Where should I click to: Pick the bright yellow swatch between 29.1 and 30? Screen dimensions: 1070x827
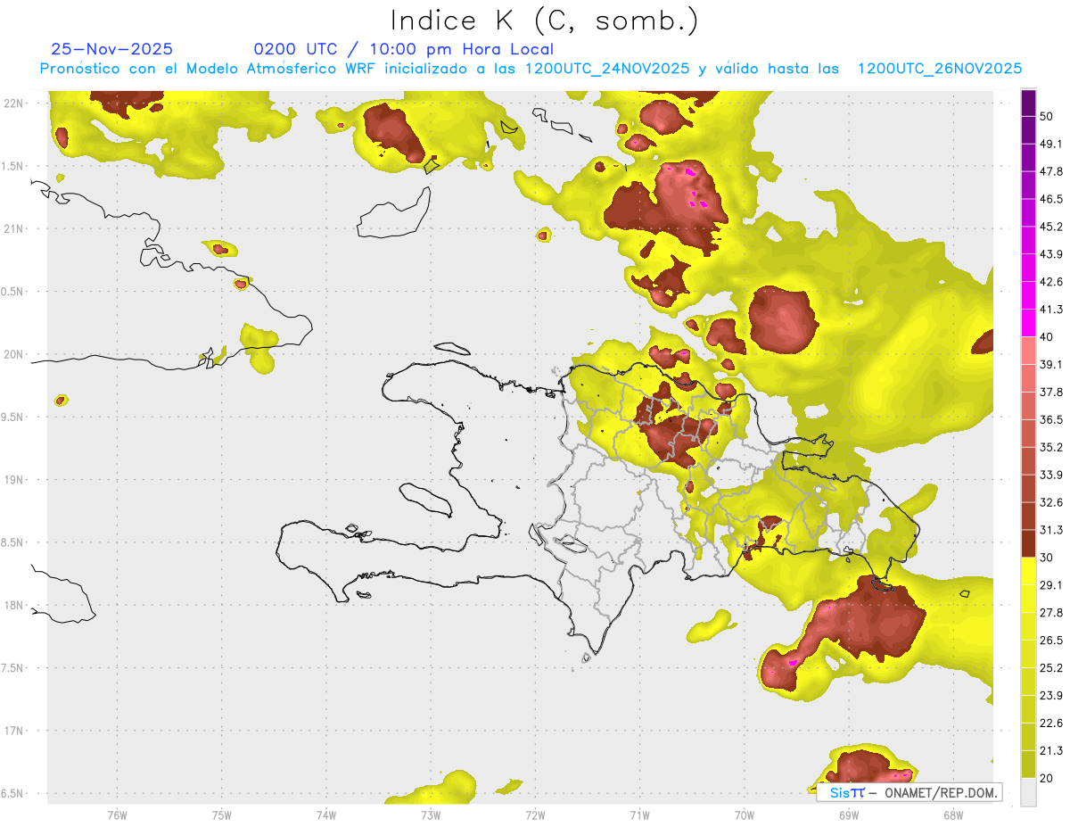(x=1029, y=571)
